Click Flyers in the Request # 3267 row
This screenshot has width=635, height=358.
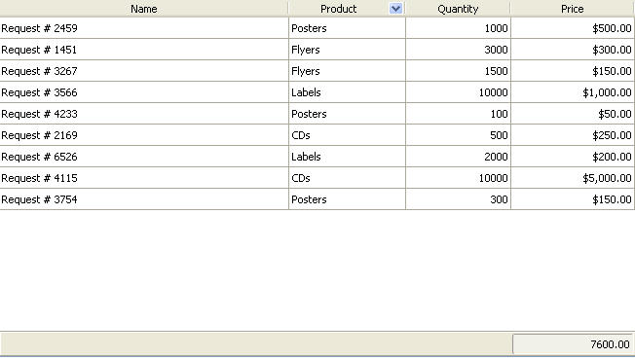tap(347, 71)
